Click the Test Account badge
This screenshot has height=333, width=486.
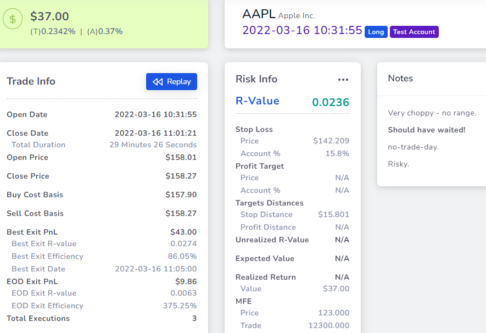click(414, 32)
